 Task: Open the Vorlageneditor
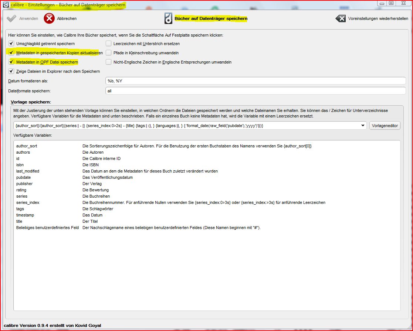pyautogui.click(x=385, y=126)
